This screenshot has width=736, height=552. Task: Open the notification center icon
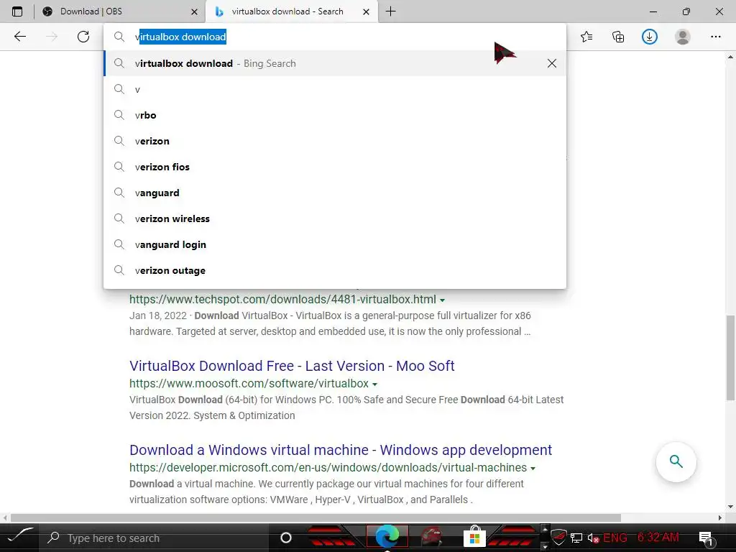(x=707, y=539)
